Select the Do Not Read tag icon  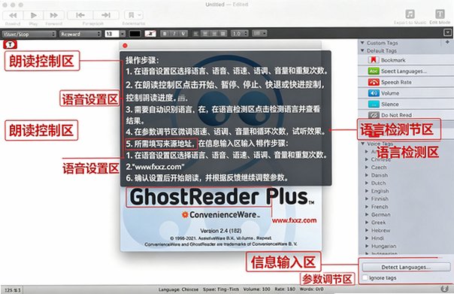(x=374, y=115)
